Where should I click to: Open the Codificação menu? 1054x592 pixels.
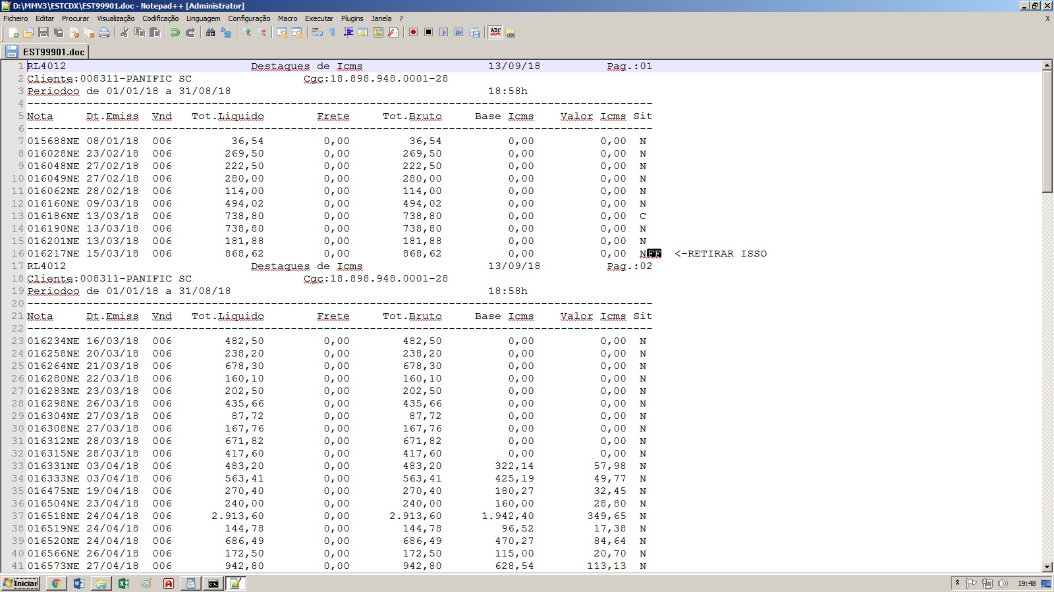coord(160,18)
